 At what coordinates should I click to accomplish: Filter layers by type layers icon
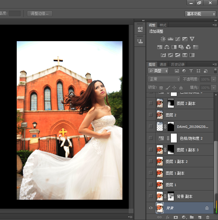click(191, 71)
